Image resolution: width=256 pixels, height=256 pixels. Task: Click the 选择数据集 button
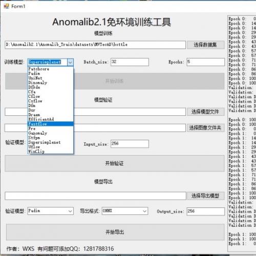pyautogui.click(x=205, y=45)
